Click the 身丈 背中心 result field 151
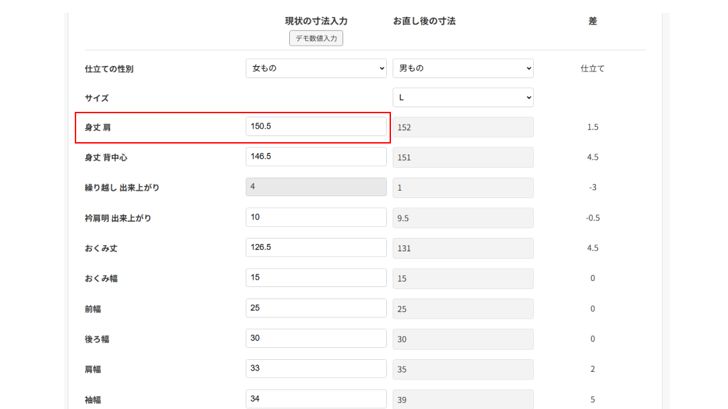The width and height of the screenshot is (728, 409). click(x=463, y=158)
